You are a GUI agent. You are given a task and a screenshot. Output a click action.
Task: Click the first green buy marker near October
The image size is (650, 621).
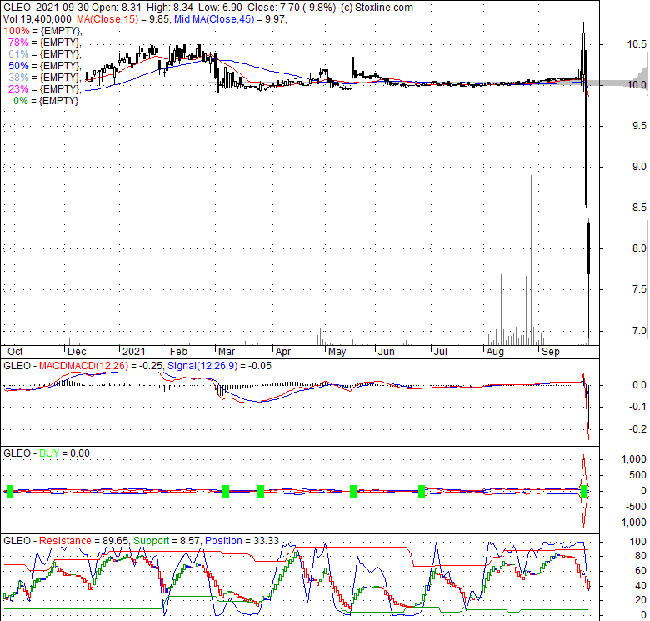10,491
